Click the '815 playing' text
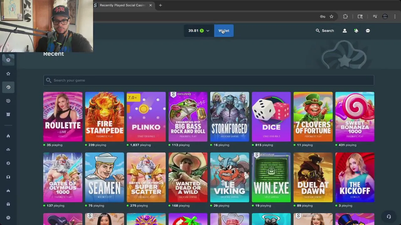This screenshot has width=401, height=225. 264,145
